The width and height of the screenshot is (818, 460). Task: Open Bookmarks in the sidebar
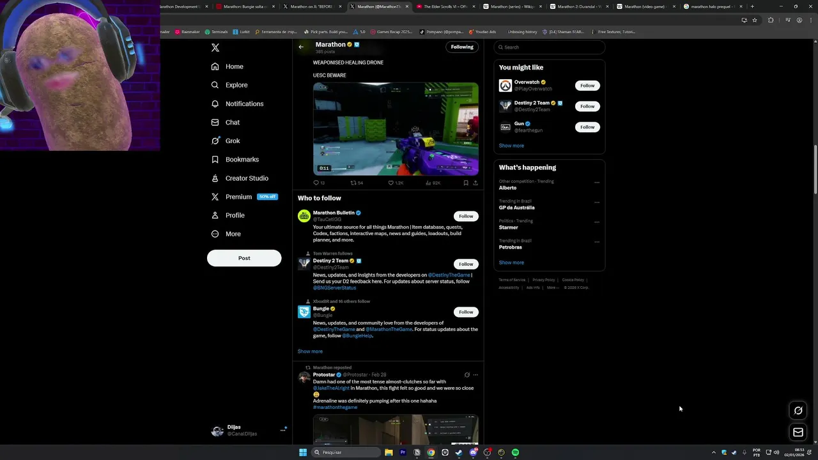235,159
